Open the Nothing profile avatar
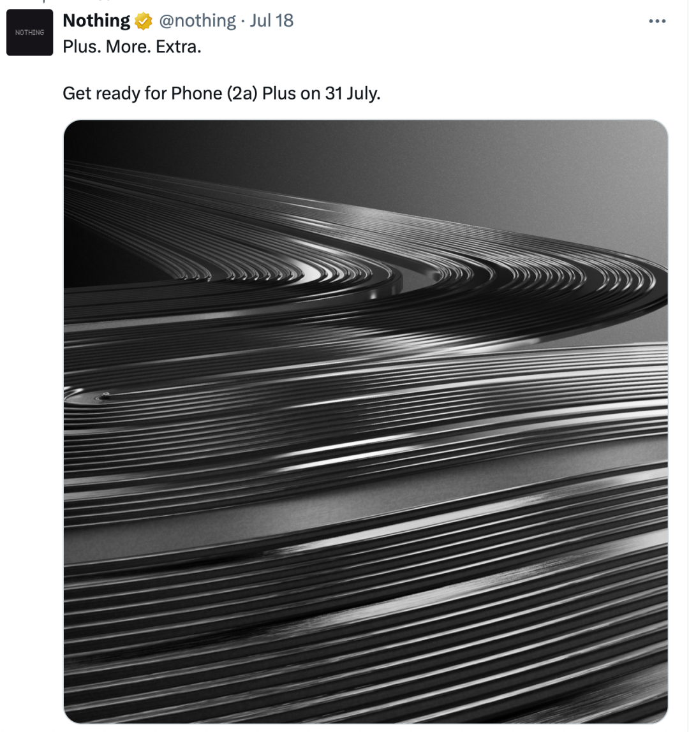 (x=29, y=33)
